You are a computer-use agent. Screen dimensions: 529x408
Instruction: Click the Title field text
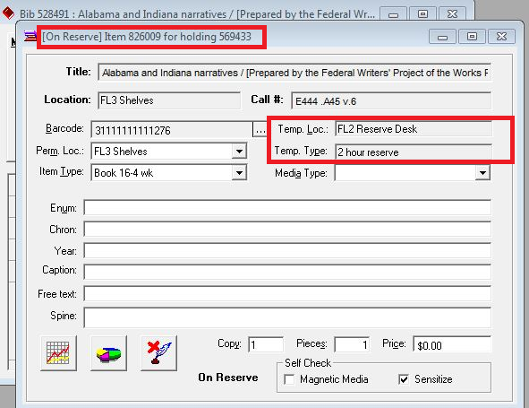[294, 73]
